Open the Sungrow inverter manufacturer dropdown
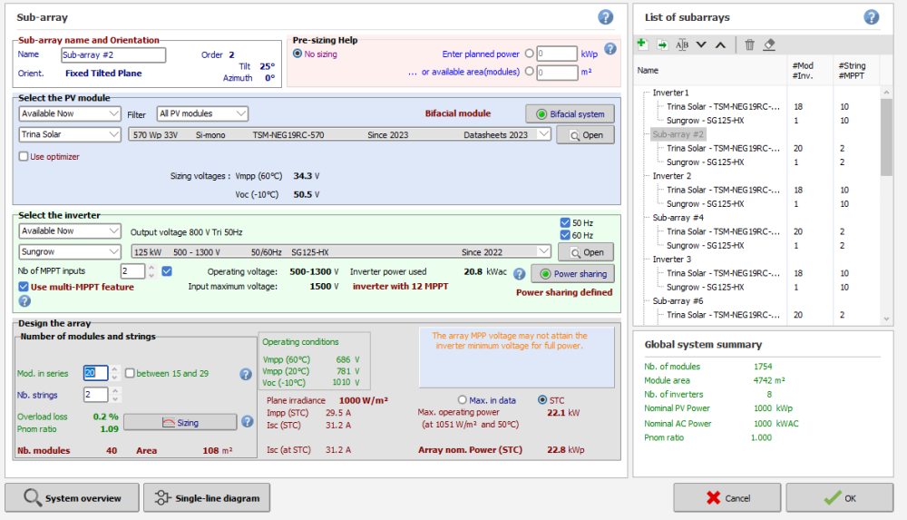907x520 pixels. coord(70,250)
